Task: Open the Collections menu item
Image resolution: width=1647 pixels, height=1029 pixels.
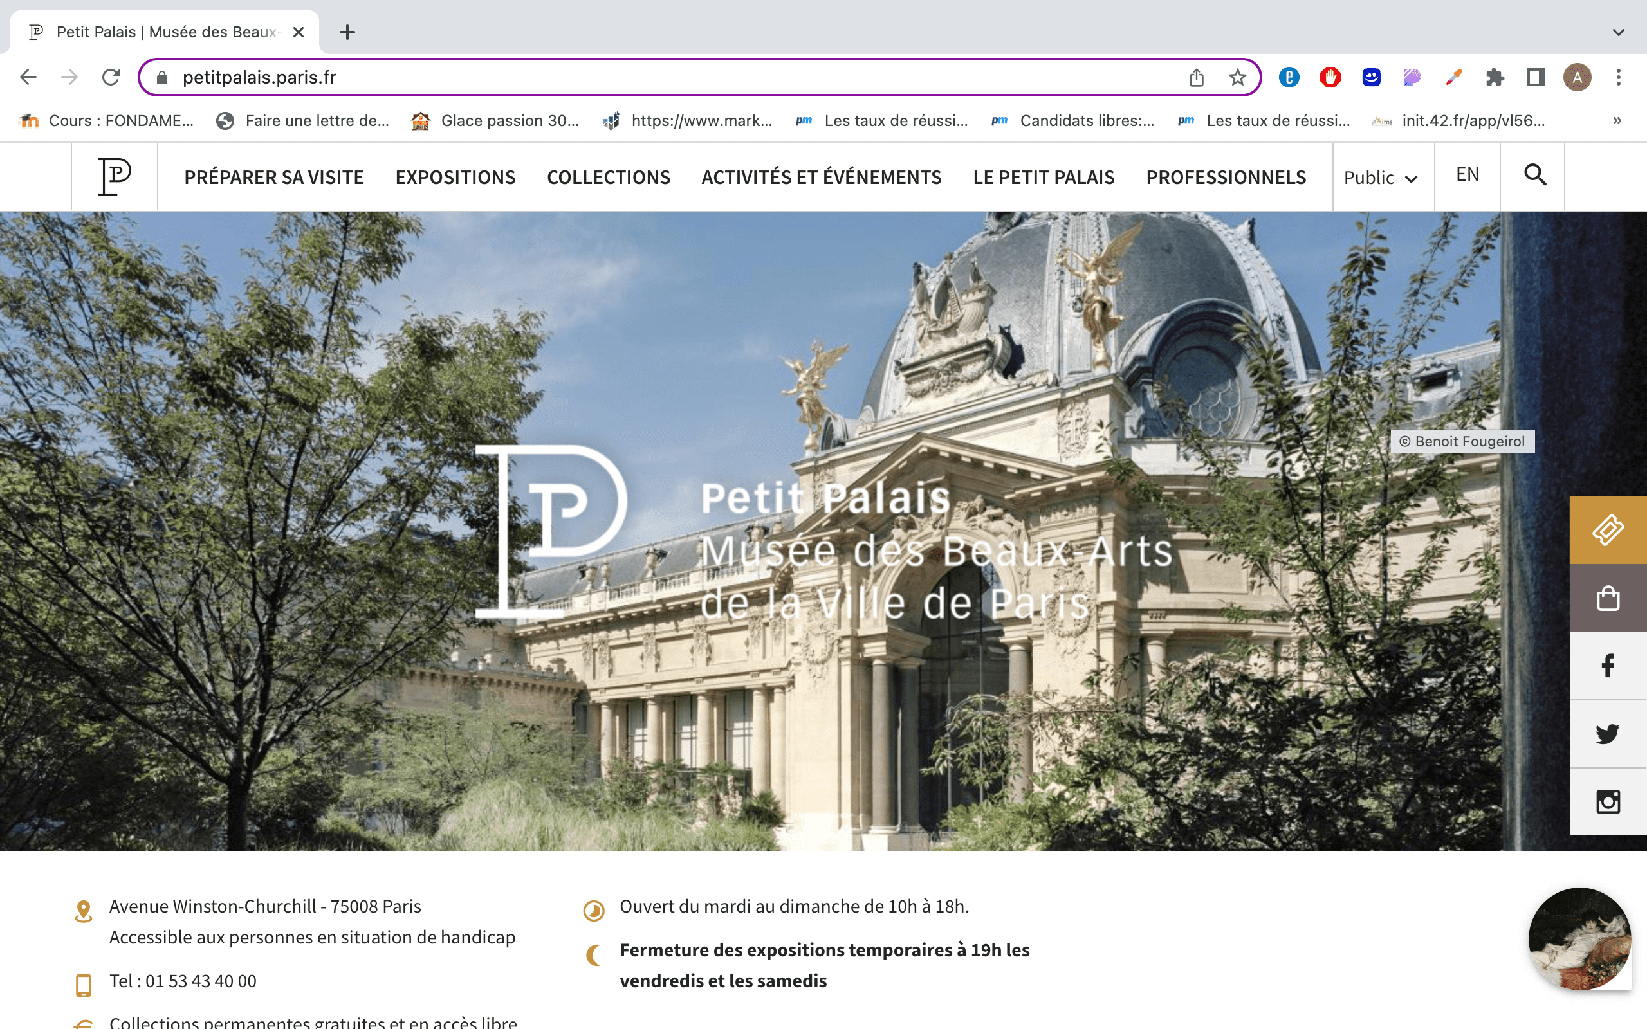Action: 609,177
